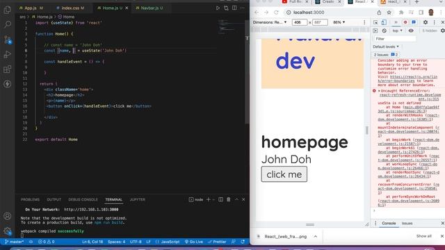Clear the DevTools console

pyautogui.click(x=385, y=31)
